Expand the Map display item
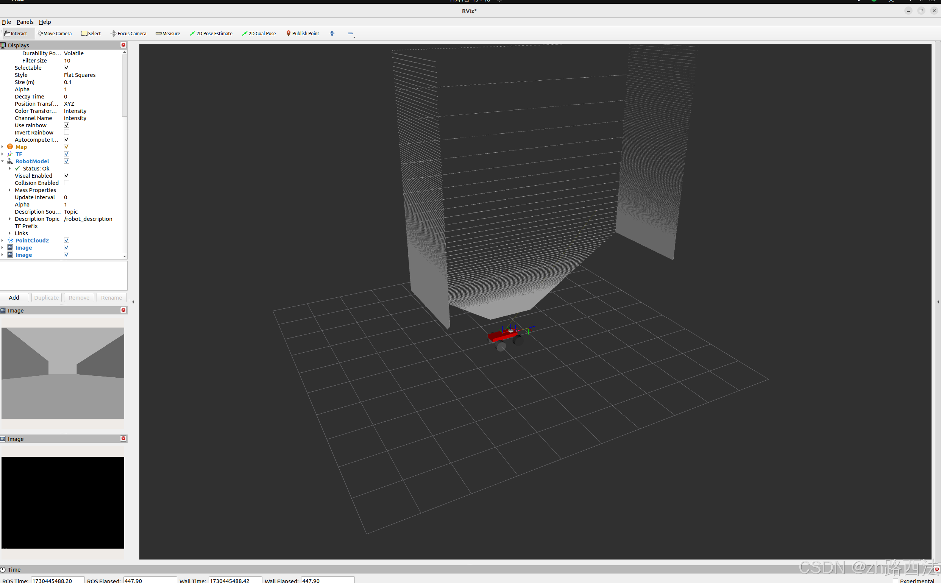The width and height of the screenshot is (941, 583). (3, 147)
